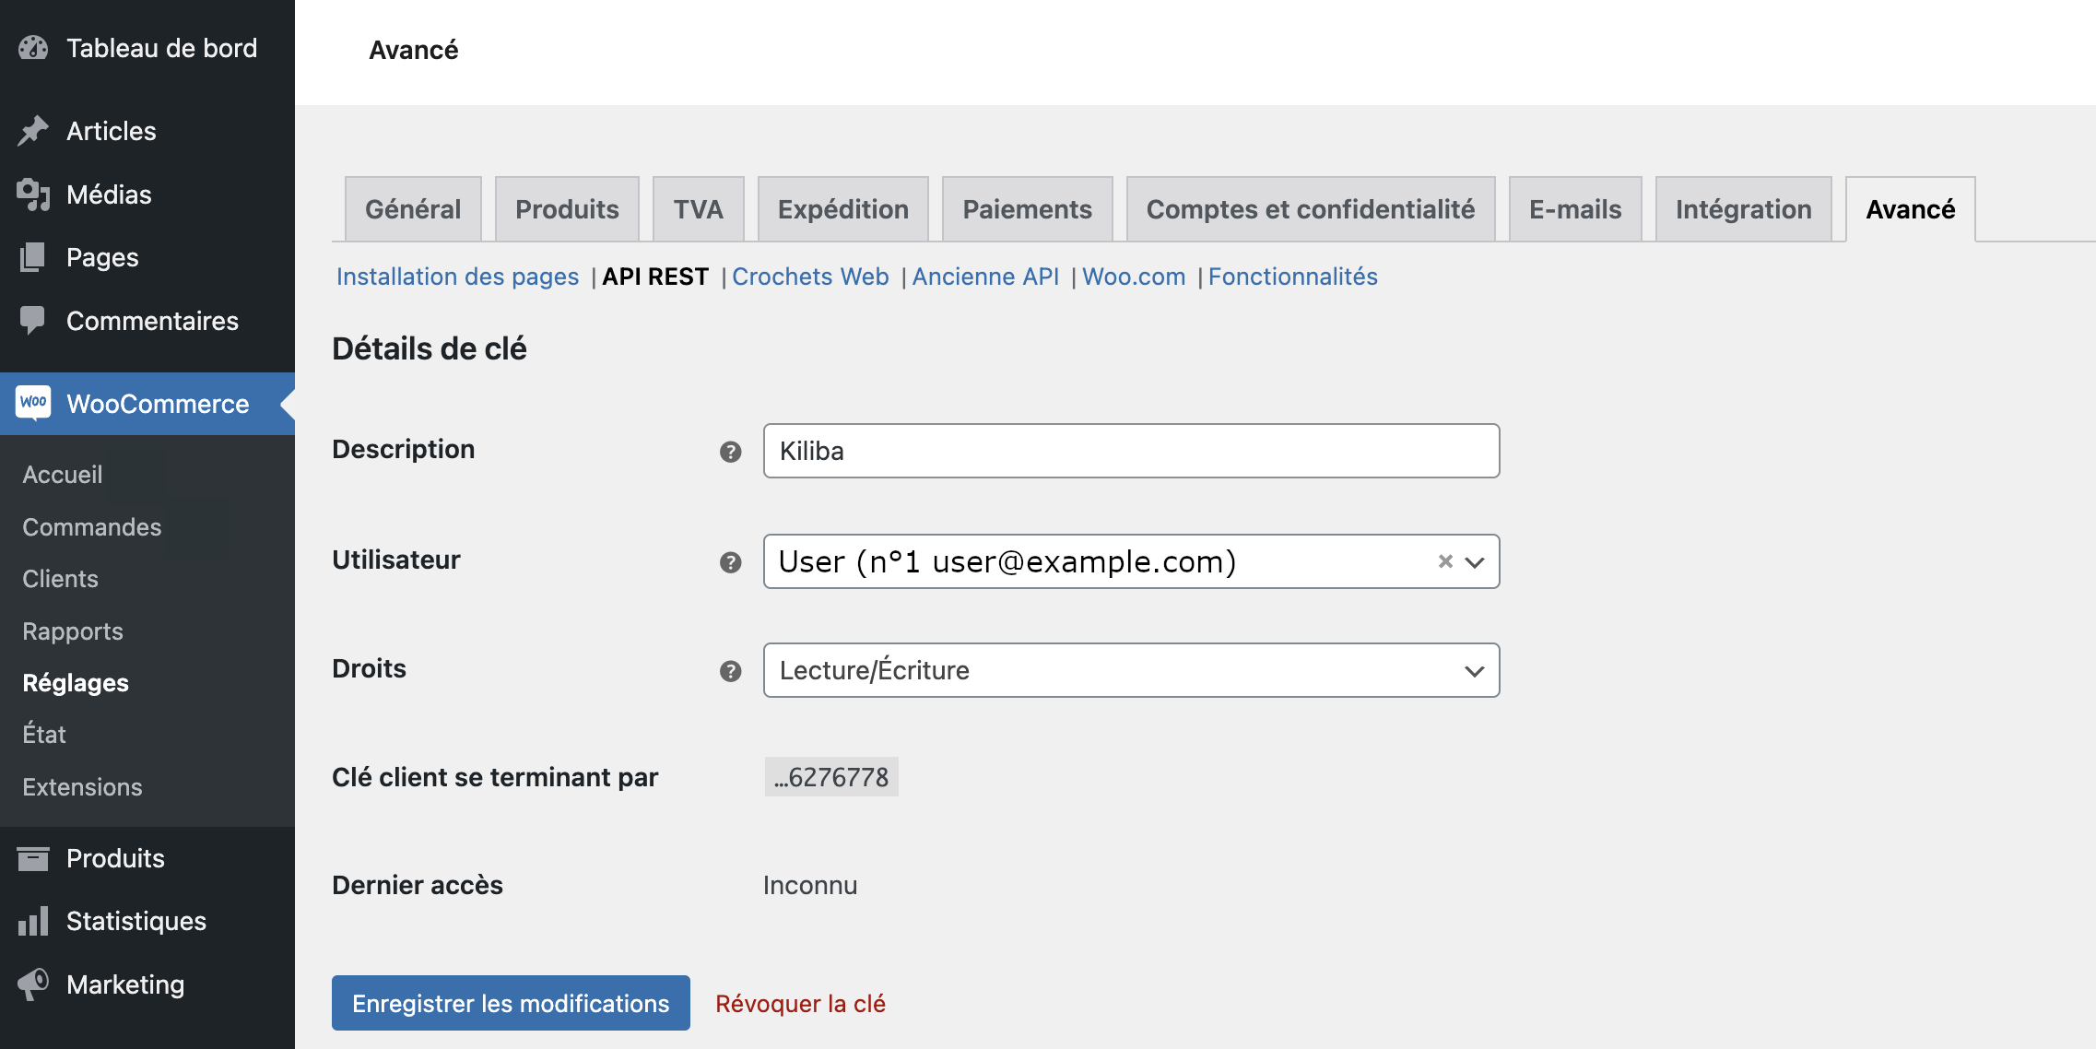Open the Droits Lecture/Écriture dropdown
The width and height of the screenshot is (2096, 1049).
tap(1131, 670)
